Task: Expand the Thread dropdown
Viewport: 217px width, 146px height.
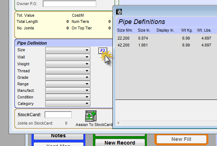Action: click(67, 71)
